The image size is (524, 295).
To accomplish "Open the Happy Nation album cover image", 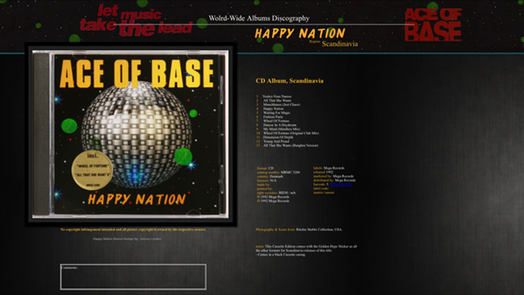I will tap(131, 134).
